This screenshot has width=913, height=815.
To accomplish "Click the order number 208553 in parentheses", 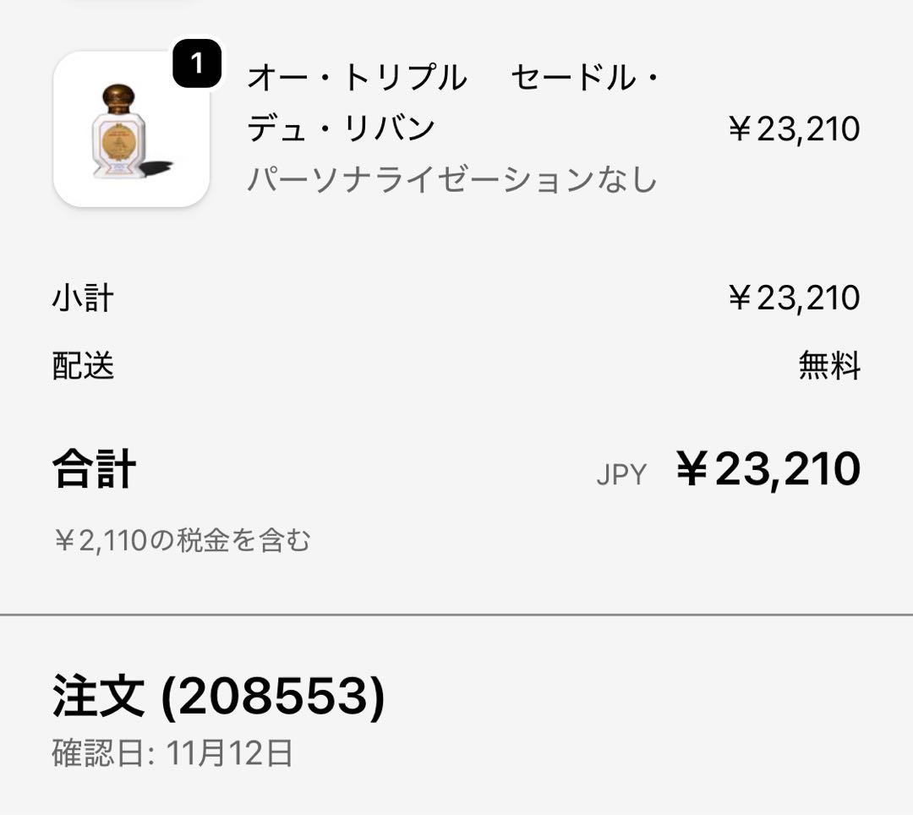I will pyautogui.click(x=272, y=696).
